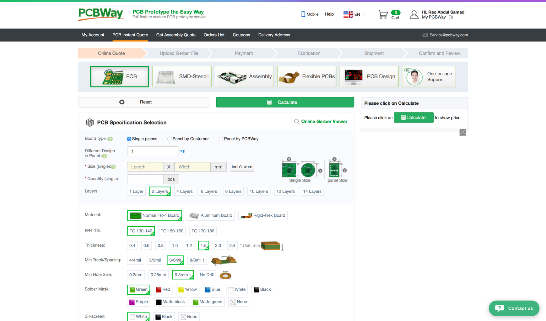
Task: Open the Online Gerber Viewer link
Action: [324, 122]
